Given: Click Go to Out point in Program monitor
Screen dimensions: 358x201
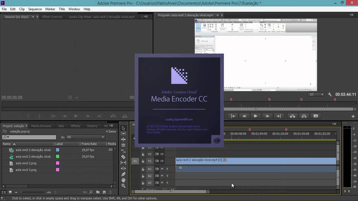Looking at the screenshot, I should 279,116.
